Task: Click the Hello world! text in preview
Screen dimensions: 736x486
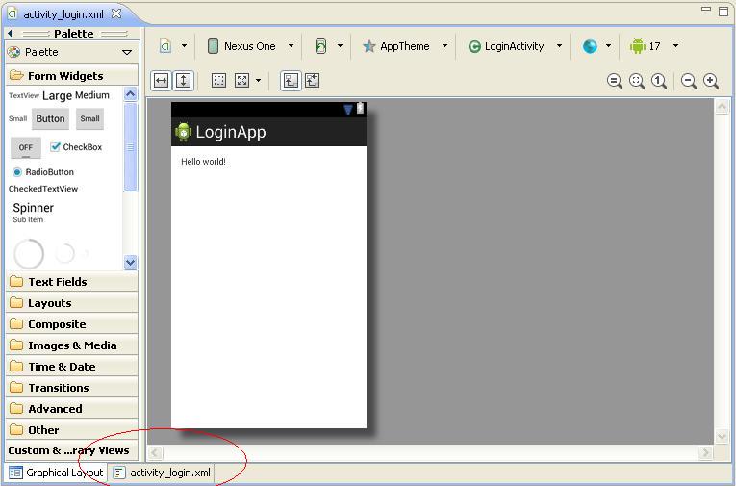Action: (203, 162)
